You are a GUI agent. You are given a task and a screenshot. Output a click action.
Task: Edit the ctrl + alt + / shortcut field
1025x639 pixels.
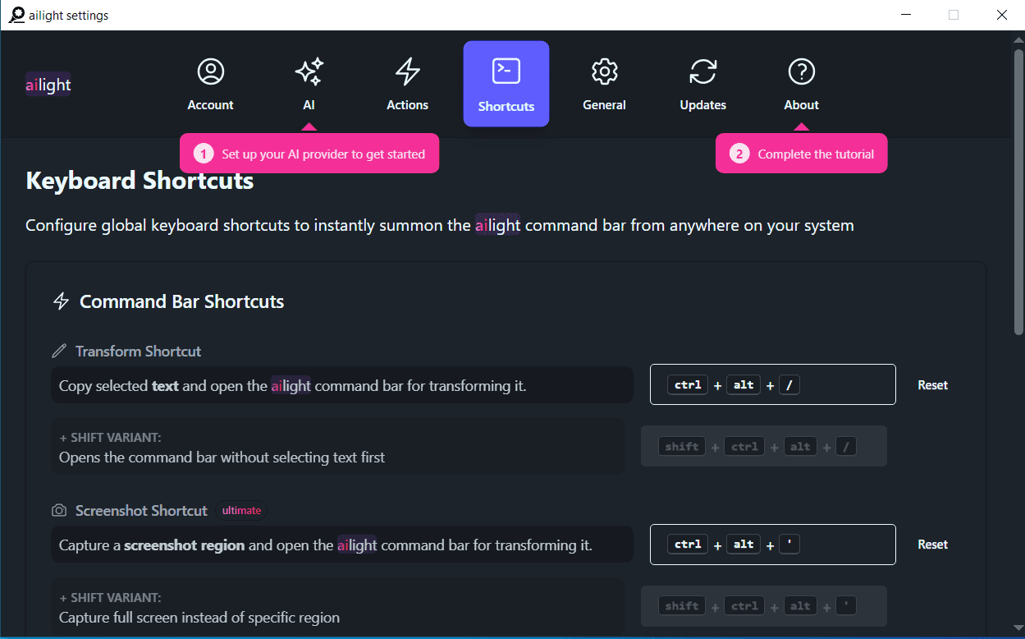pyautogui.click(x=773, y=384)
